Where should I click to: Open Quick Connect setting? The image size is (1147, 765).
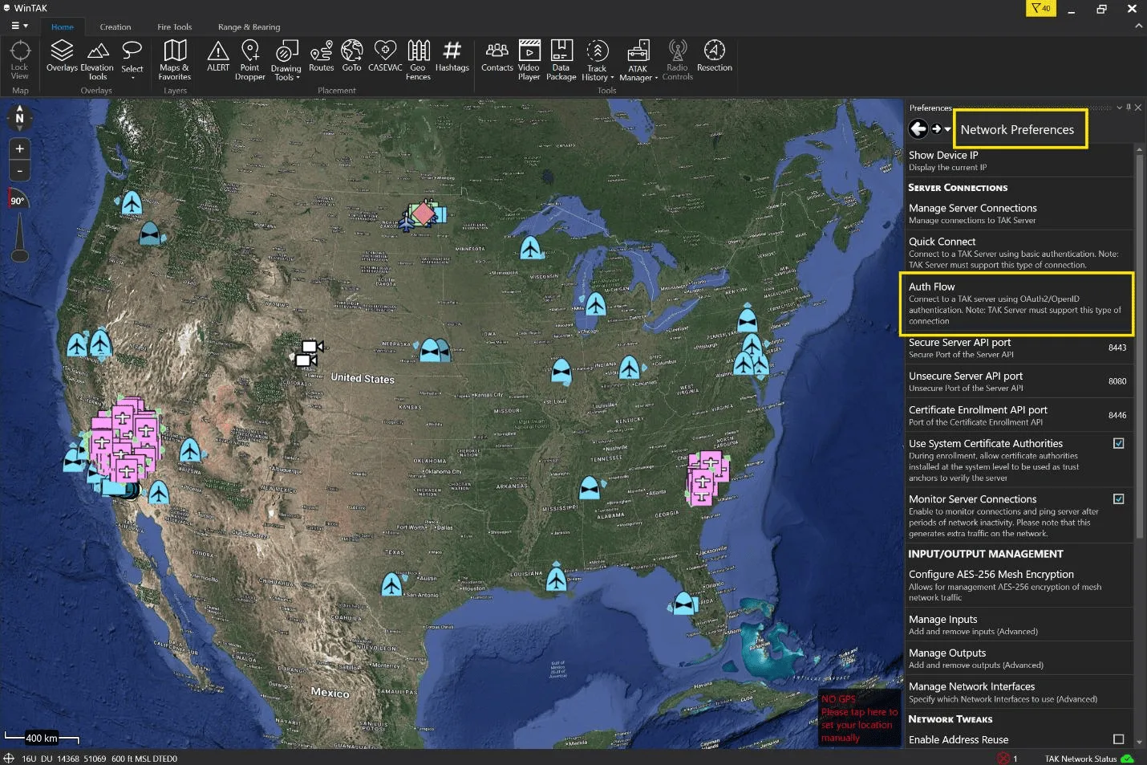(1019, 252)
